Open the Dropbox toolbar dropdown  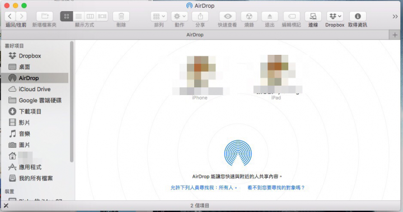pos(335,16)
